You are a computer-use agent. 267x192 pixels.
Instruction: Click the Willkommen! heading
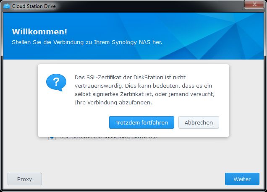(39, 31)
